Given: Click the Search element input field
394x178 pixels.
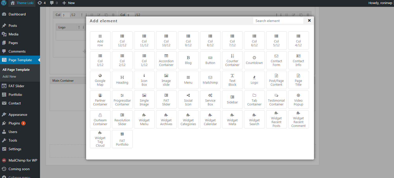Looking at the screenshot, I should pyautogui.click(x=278, y=21).
